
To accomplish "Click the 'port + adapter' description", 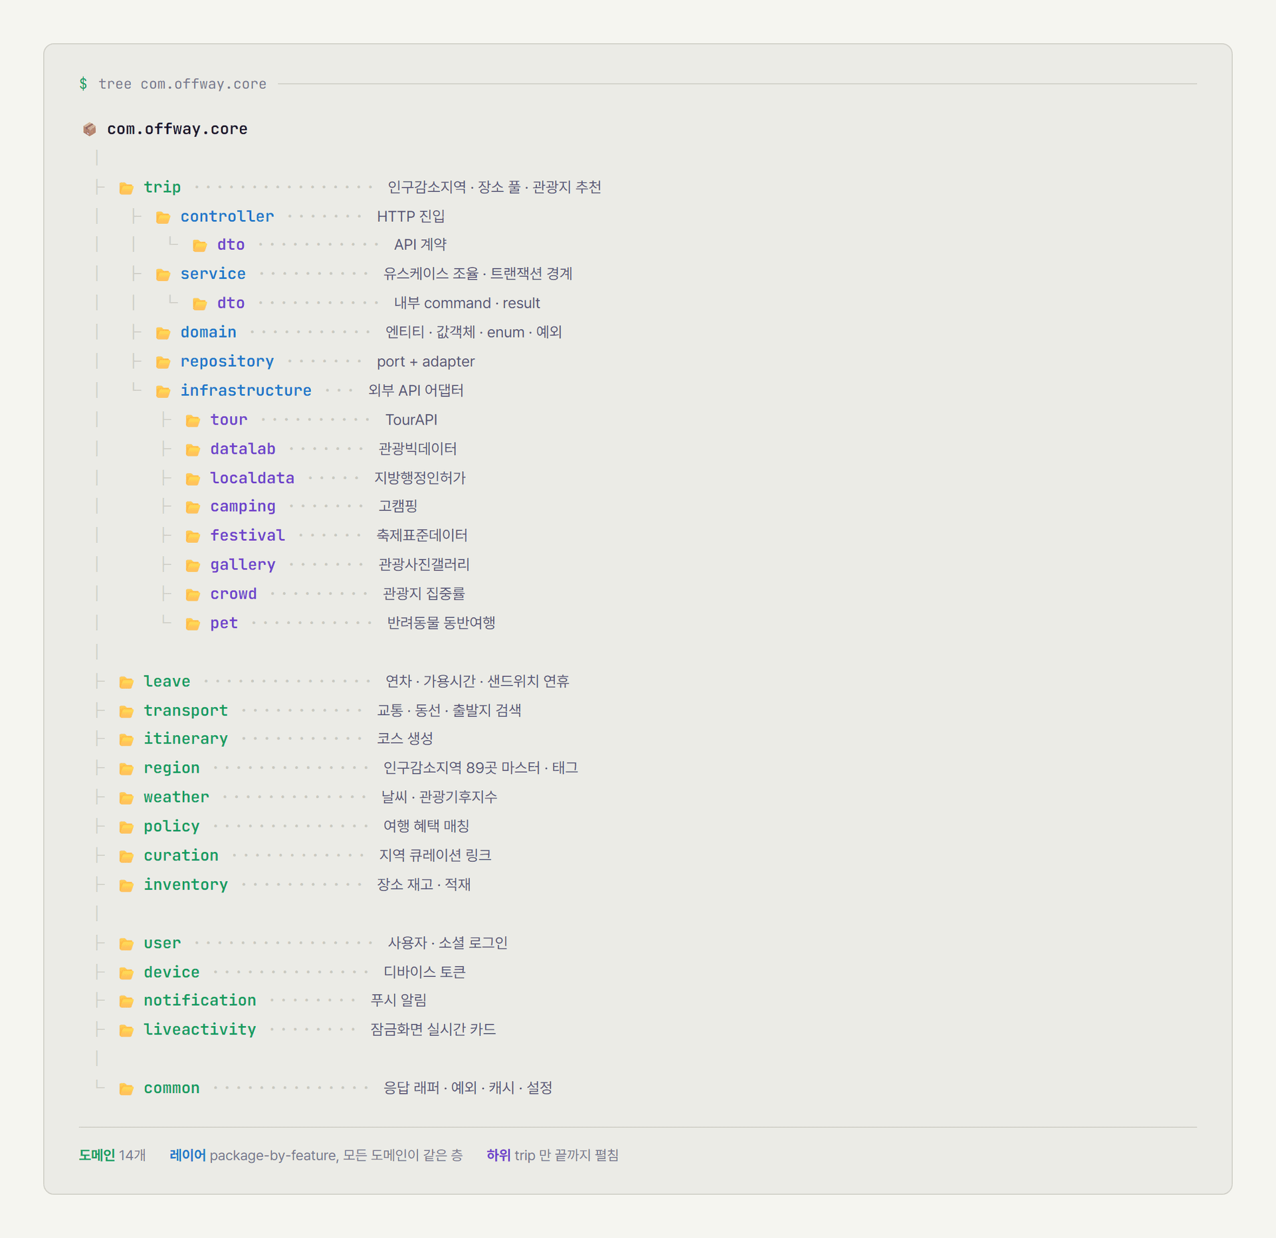I will 425,361.
